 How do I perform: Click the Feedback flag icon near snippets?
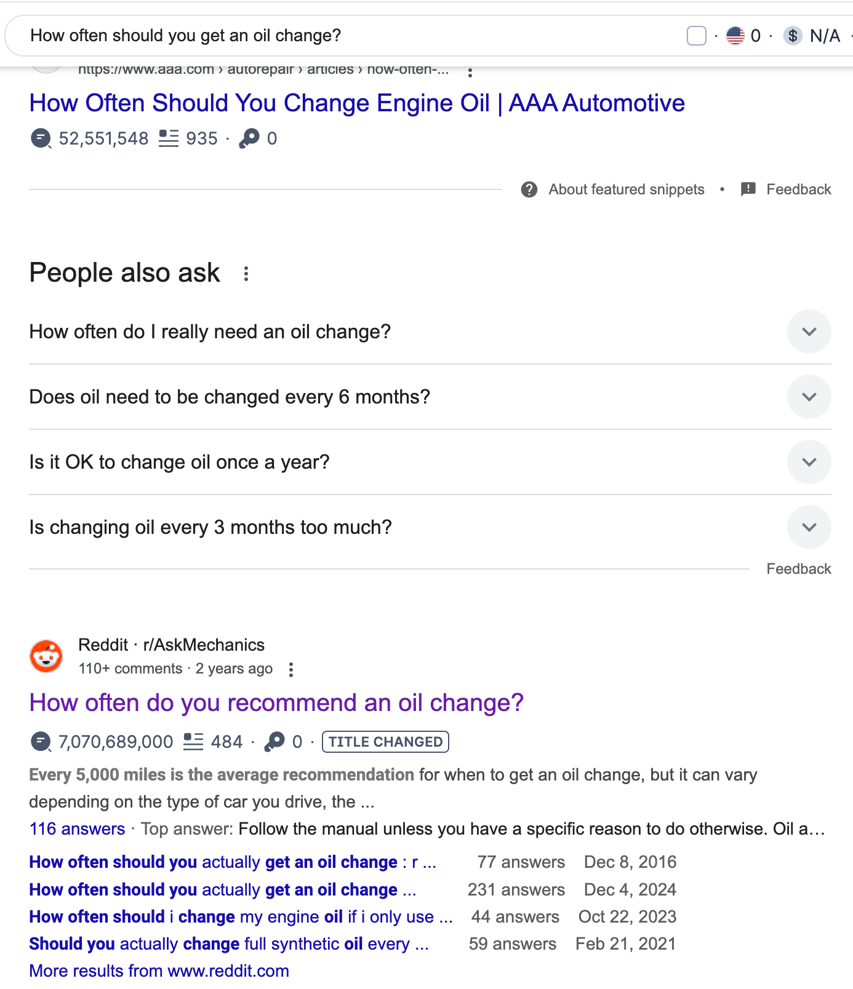pyautogui.click(x=748, y=189)
